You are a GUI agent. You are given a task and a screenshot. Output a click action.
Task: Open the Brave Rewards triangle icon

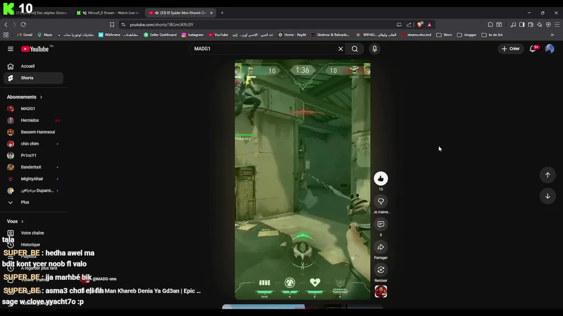tap(429, 25)
